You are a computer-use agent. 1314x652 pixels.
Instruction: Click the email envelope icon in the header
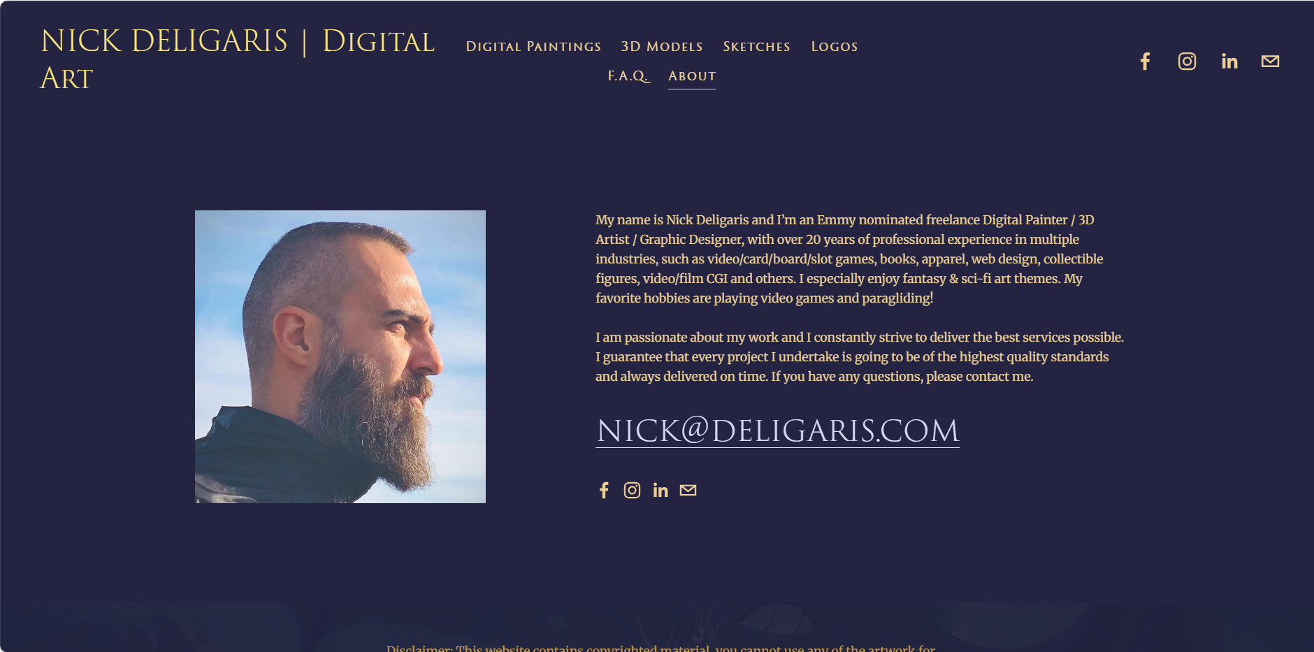(1270, 61)
